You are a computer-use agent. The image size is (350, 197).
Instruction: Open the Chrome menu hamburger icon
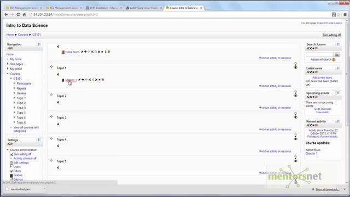(x=345, y=15)
